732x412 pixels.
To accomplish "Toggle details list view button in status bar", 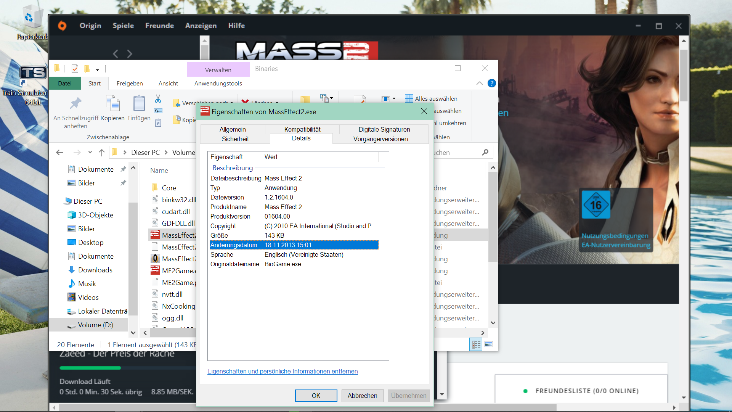I will point(476,344).
